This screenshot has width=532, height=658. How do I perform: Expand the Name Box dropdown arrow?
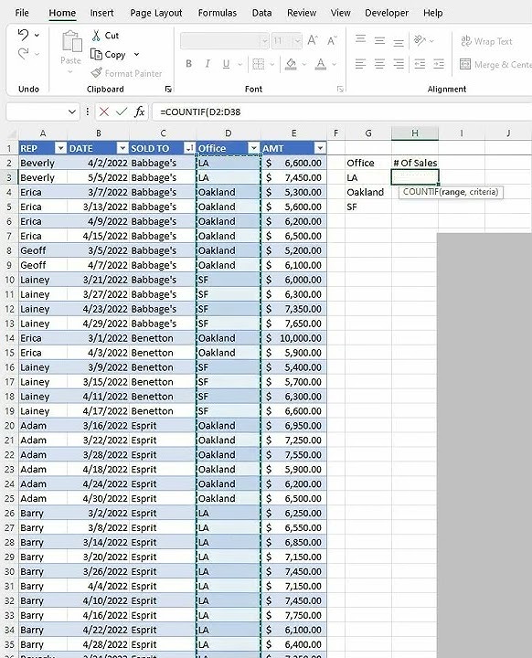tap(72, 112)
